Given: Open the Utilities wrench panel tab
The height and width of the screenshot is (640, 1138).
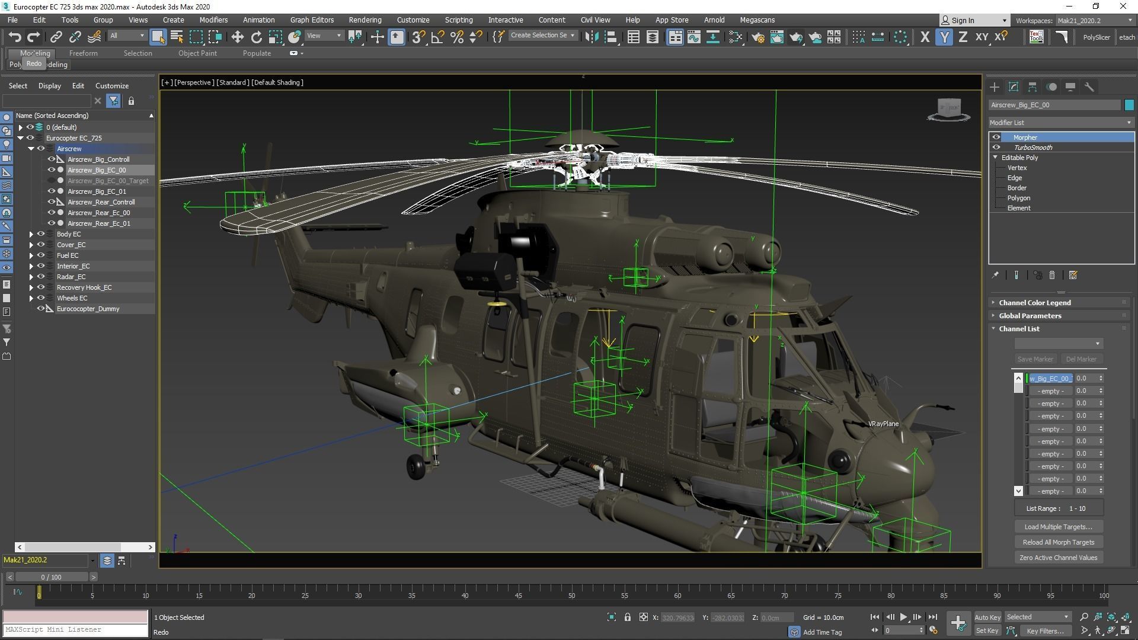Looking at the screenshot, I should click(1089, 87).
